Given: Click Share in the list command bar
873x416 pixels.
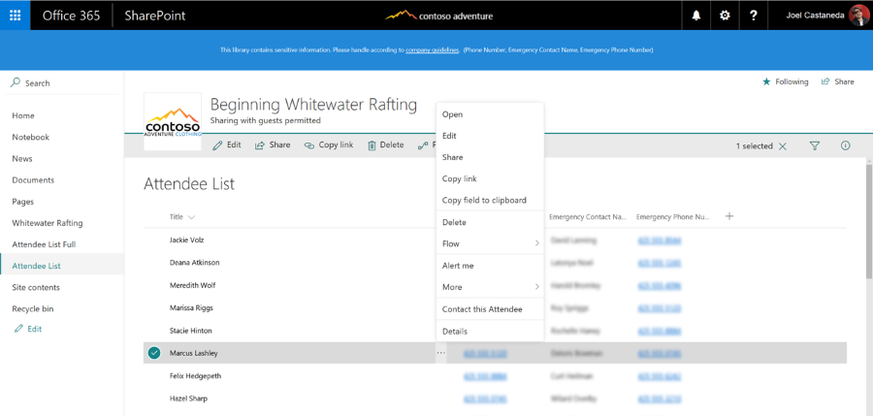Looking at the screenshot, I should click(273, 144).
